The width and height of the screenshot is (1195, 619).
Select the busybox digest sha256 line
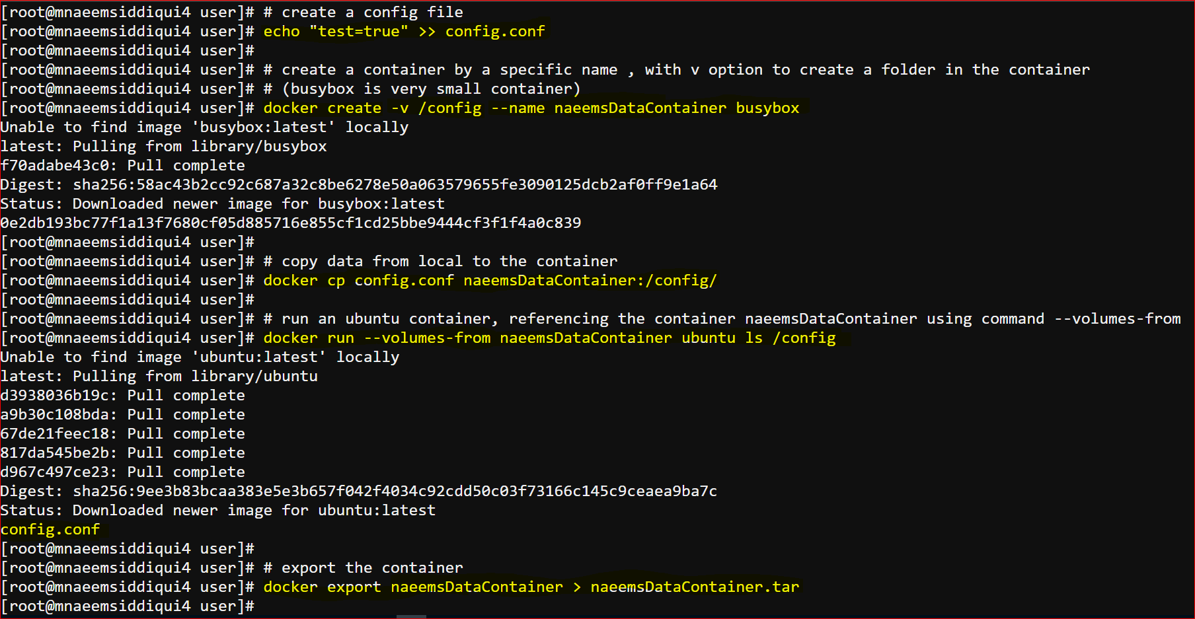359,185
